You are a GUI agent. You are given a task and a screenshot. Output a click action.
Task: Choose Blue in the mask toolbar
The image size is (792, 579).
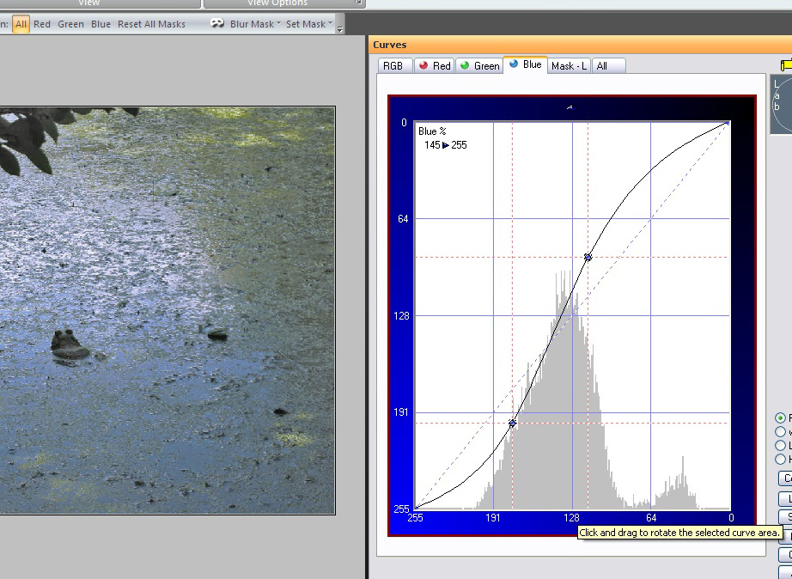(101, 24)
